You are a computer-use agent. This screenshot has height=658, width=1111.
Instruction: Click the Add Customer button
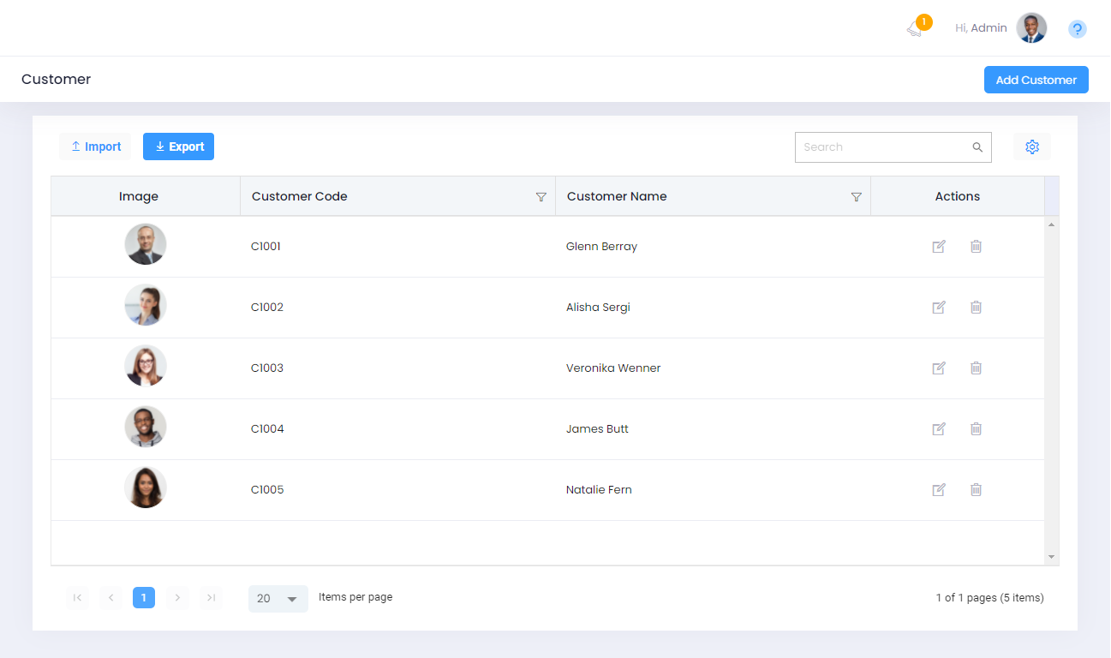(x=1036, y=80)
